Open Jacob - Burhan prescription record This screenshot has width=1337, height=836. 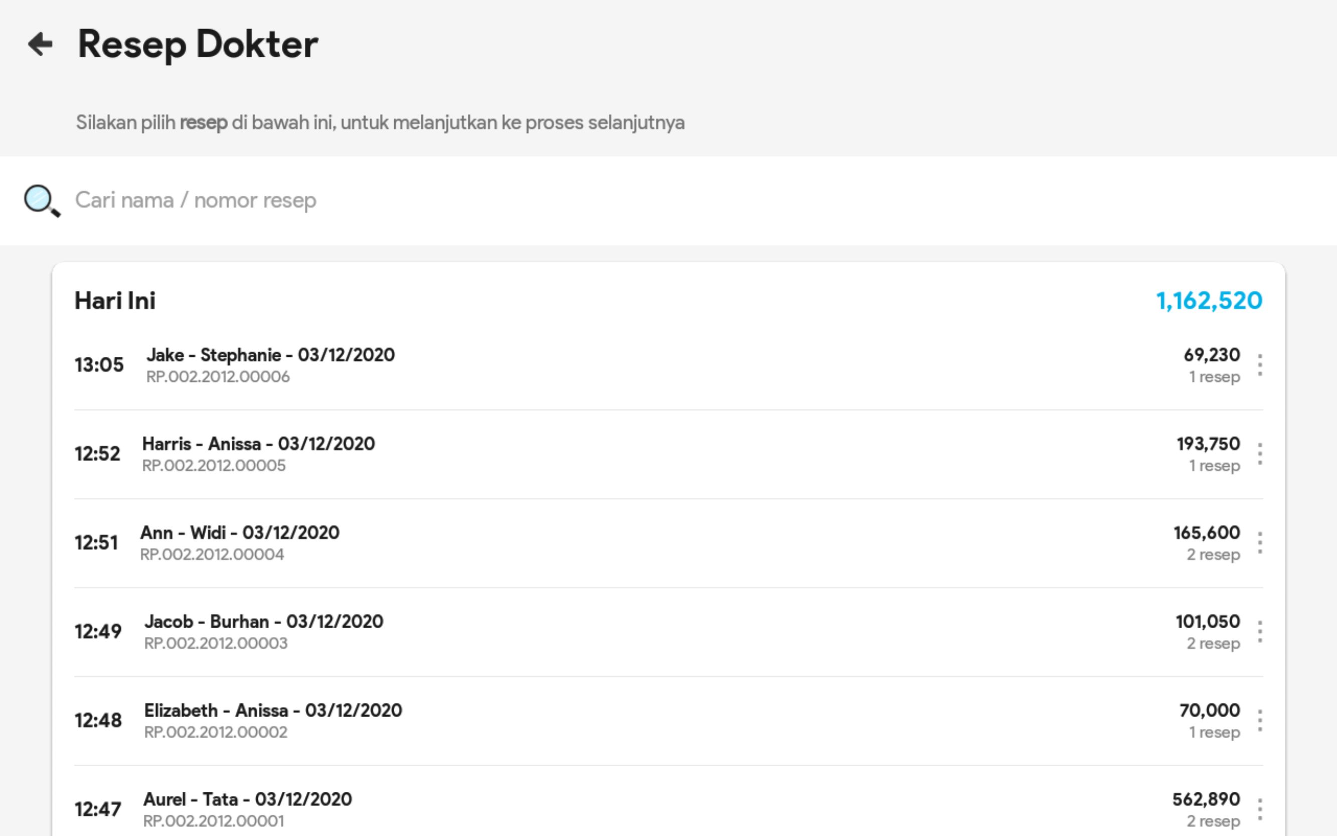[263, 622]
